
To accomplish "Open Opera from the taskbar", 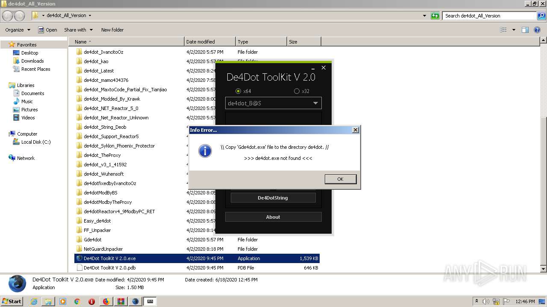I will (x=91, y=301).
